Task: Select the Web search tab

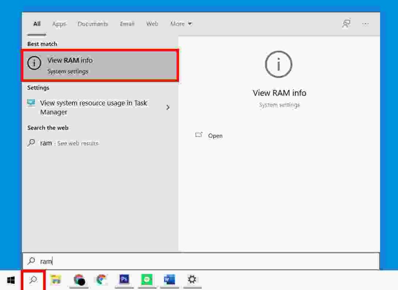Action: [x=152, y=24]
